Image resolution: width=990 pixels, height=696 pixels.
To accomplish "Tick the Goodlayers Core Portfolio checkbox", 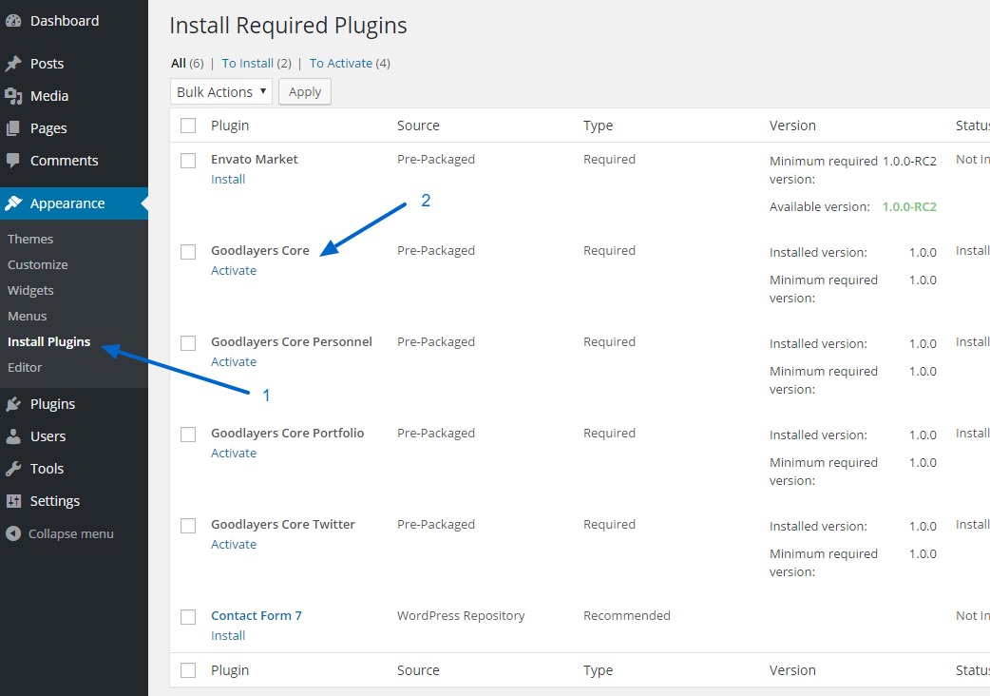I will pyautogui.click(x=188, y=435).
